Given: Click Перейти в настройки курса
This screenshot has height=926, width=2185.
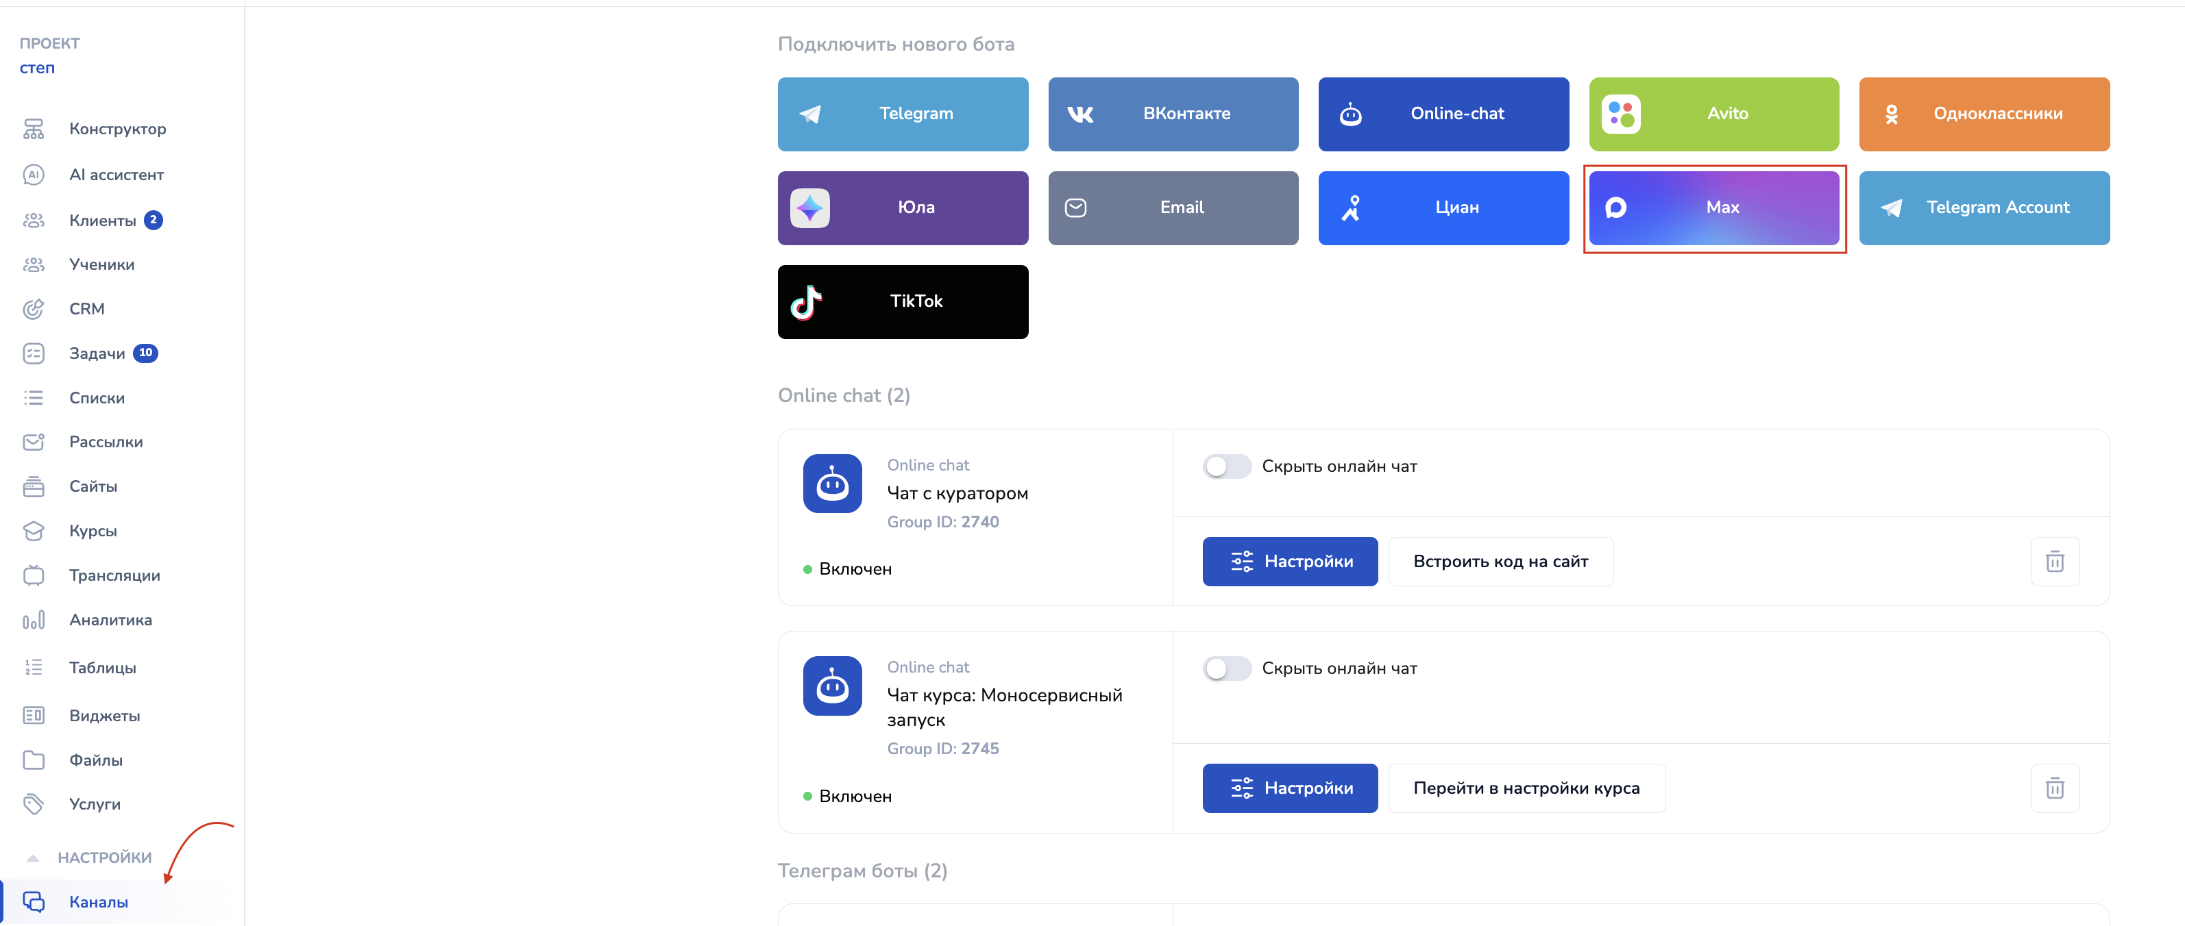Looking at the screenshot, I should [x=1525, y=788].
